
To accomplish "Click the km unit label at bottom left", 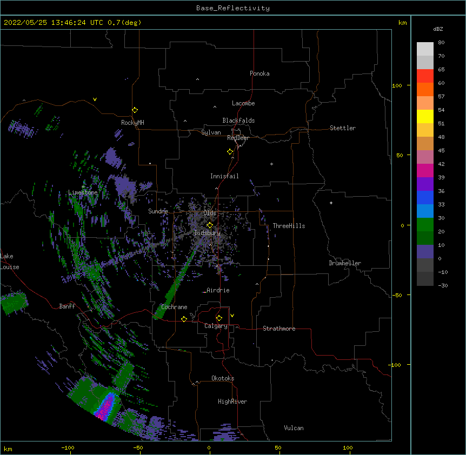I will [8, 449].
